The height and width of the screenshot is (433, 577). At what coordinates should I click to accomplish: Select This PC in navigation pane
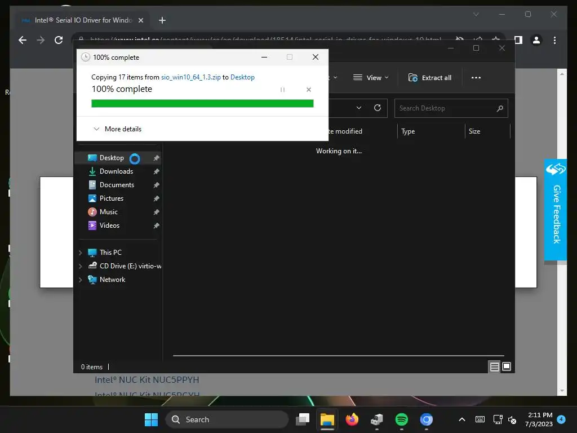(x=110, y=252)
